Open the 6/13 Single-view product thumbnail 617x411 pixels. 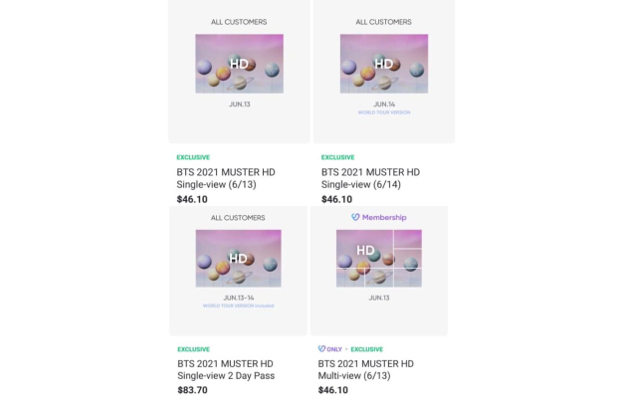(239, 64)
